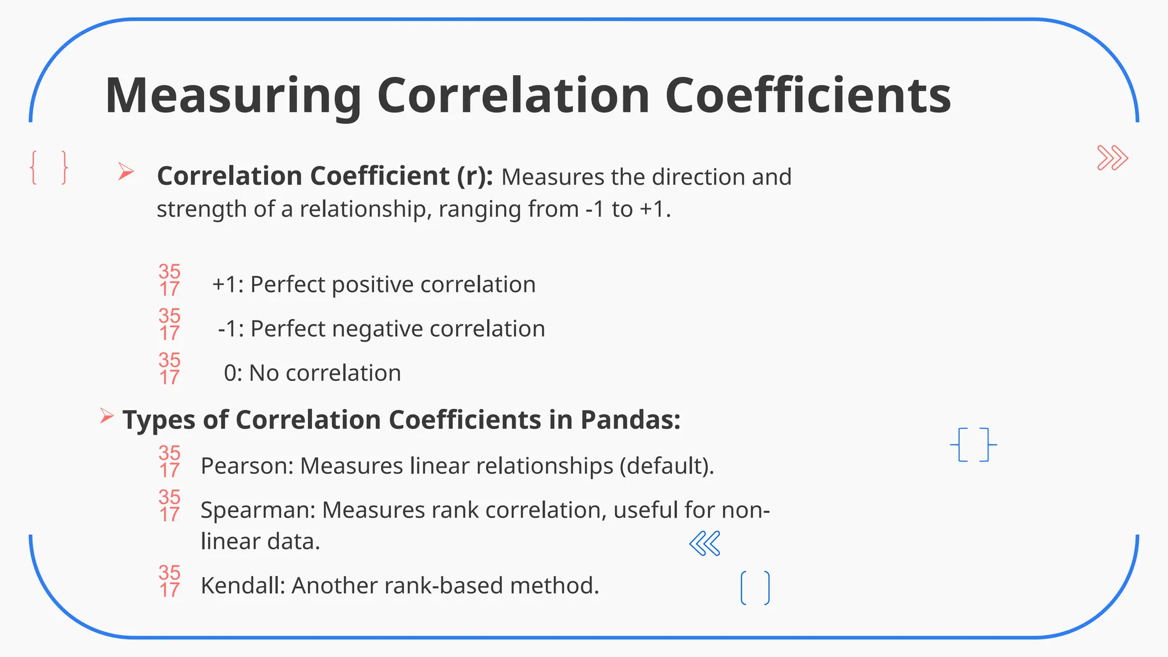This screenshot has width=1168, height=657.
Task: Click the blue rounded brackets icon
Action: (x=755, y=587)
